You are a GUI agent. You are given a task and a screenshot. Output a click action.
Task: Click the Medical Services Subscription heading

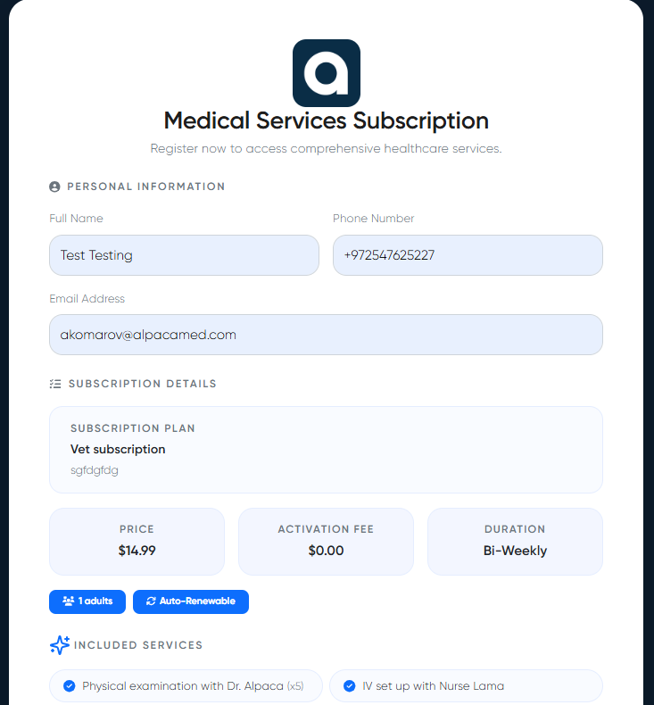[327, 120]
